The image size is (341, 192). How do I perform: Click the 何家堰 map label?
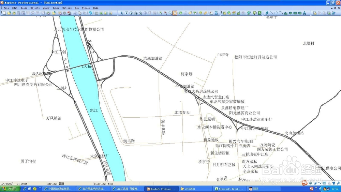coord(187,74)
